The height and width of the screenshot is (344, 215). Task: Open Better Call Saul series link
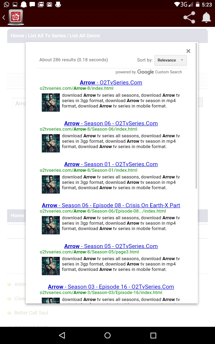coord(31,313)
